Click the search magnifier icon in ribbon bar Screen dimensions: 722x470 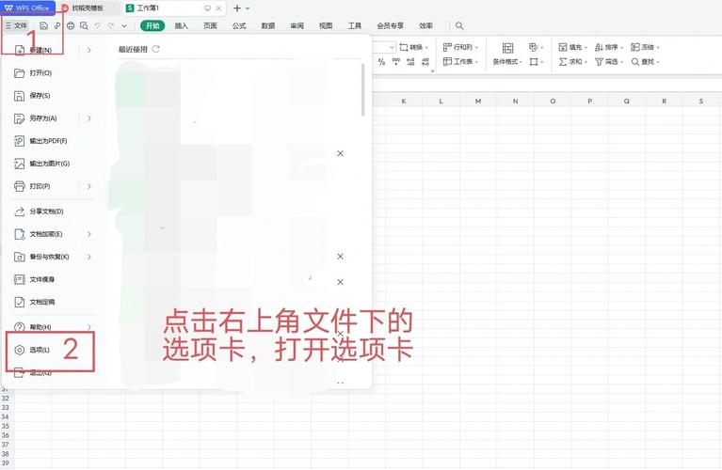[459, 25]
